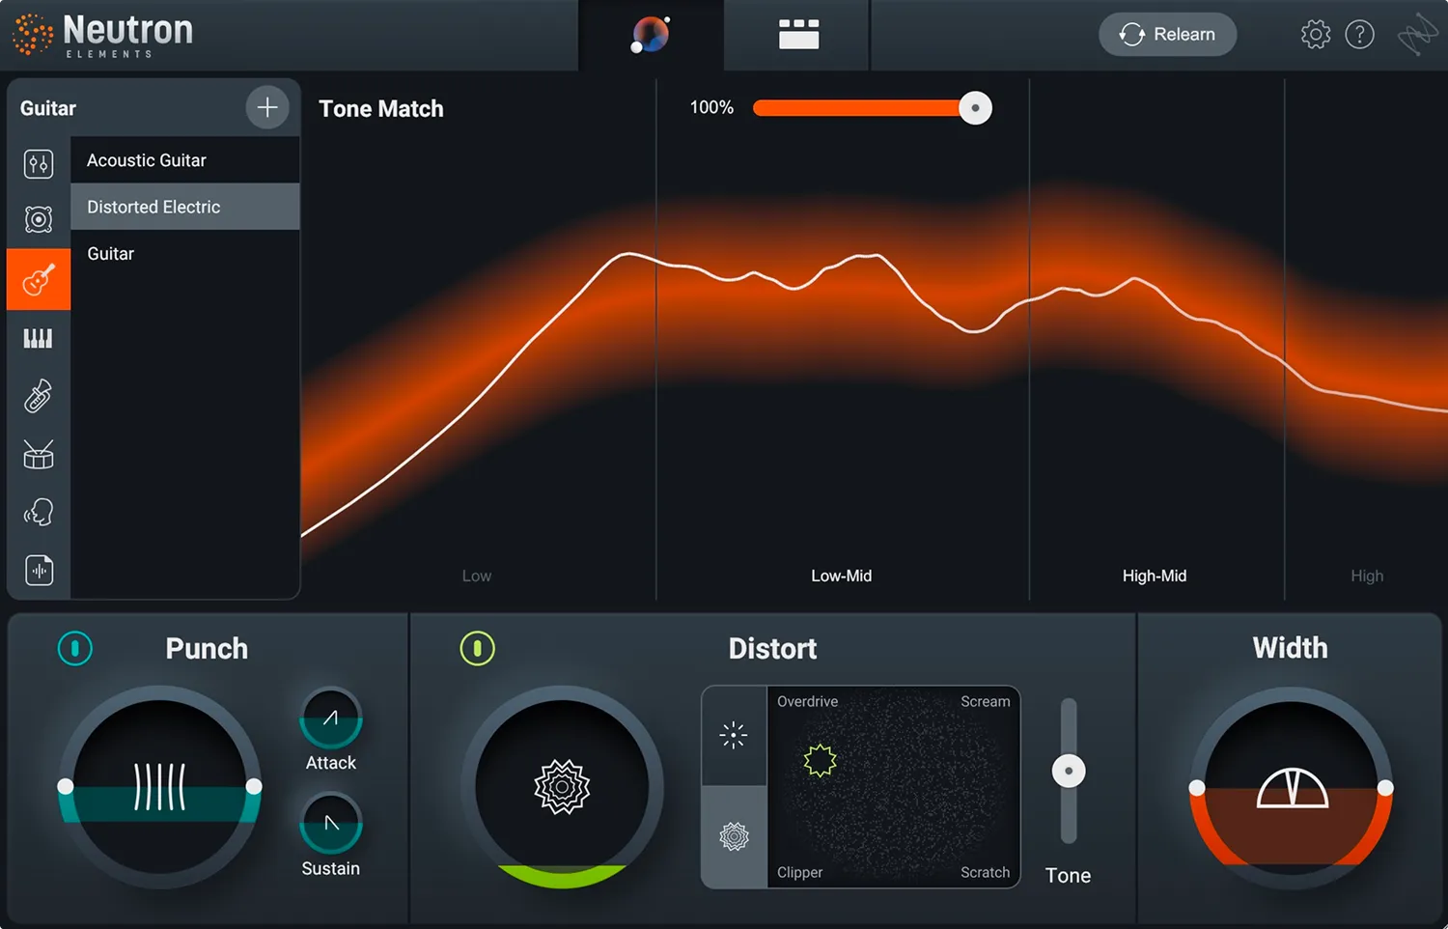
Task: Click the iZotope logo icon
Action: tap(1417, 35)
